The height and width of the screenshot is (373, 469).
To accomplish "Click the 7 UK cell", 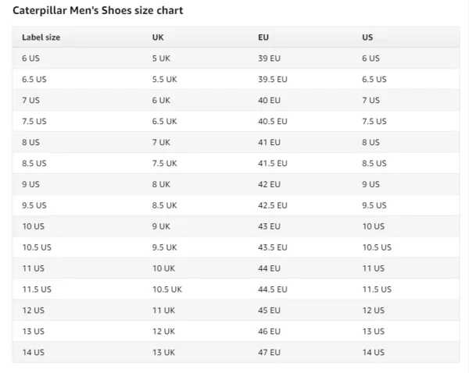I will point(161,143).
